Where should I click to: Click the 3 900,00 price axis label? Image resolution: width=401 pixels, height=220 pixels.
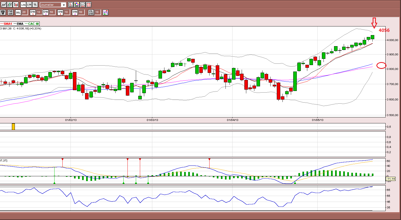(x=392, y=54)
